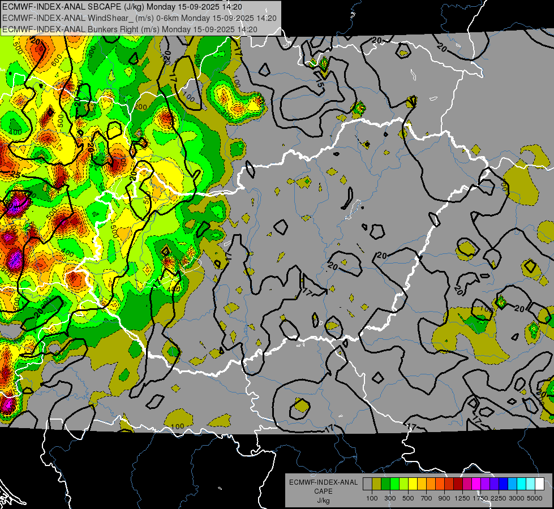The image size is (554, 509).
Task: Select the magenta swatch in CAPE legend
Action: (476, 484)
